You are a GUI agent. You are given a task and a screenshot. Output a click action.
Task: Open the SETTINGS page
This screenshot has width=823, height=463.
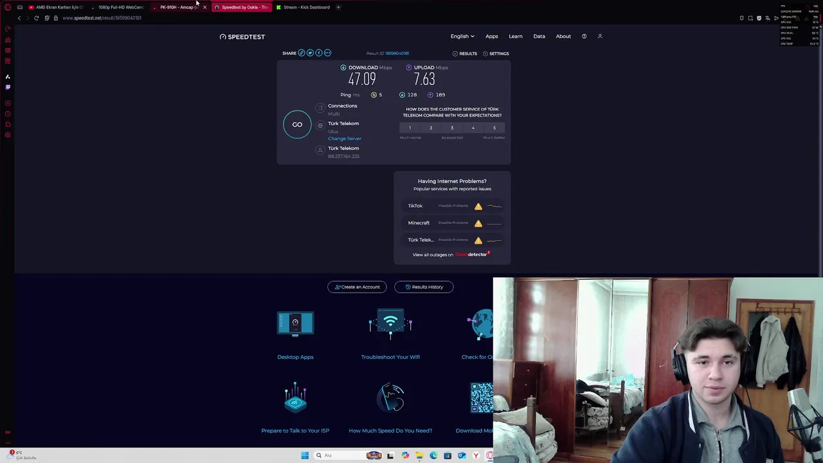(495, 53)
